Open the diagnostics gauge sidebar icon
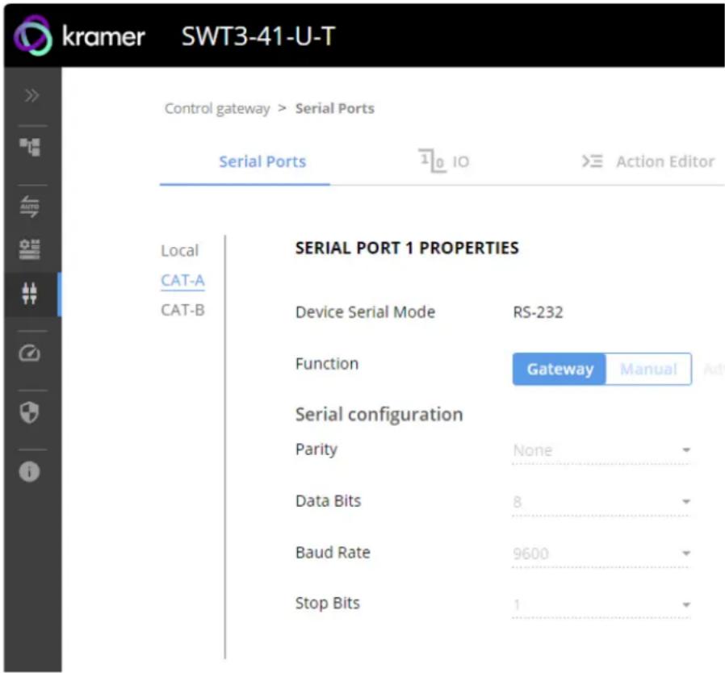 [30, 353]
